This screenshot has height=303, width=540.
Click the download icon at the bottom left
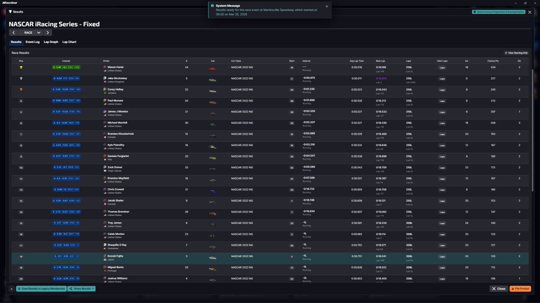[x=11, y=289]
